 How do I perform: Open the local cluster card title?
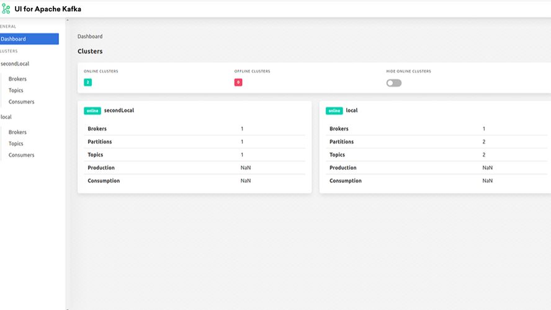[352, 110]
